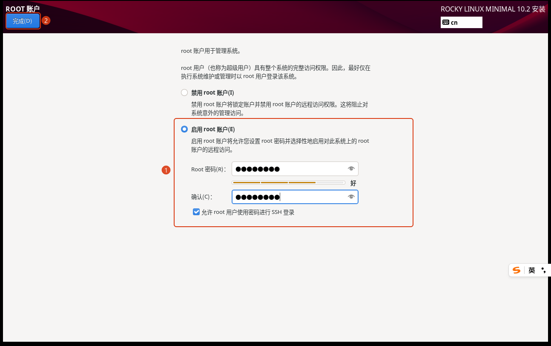The height and width of the screenshot is (346, 551).
Task: Reveal the Root 密码 field with its eye icon
Action: click(x=351, y=169)
